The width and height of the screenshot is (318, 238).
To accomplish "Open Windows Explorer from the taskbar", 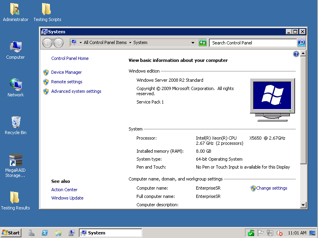I will [x=58, y=233].
